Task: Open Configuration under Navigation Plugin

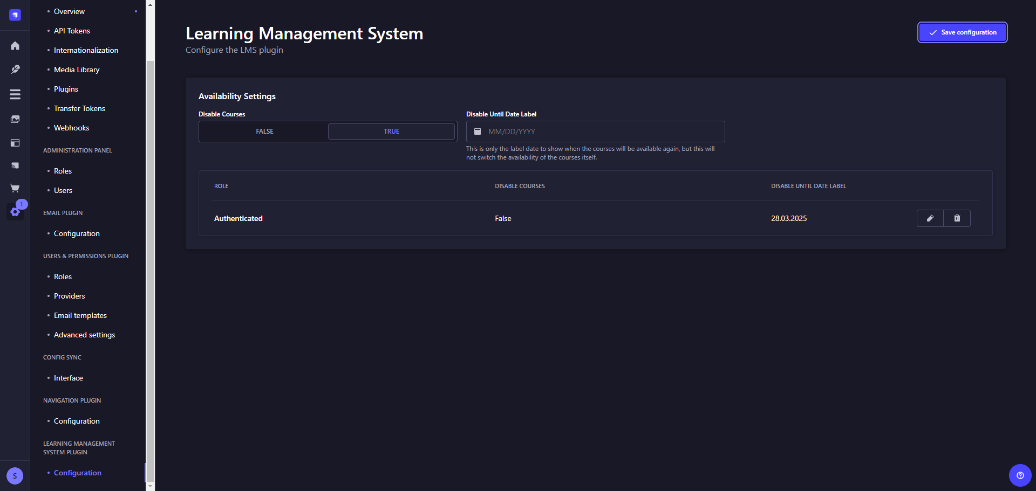Action: tap(77, 421)
